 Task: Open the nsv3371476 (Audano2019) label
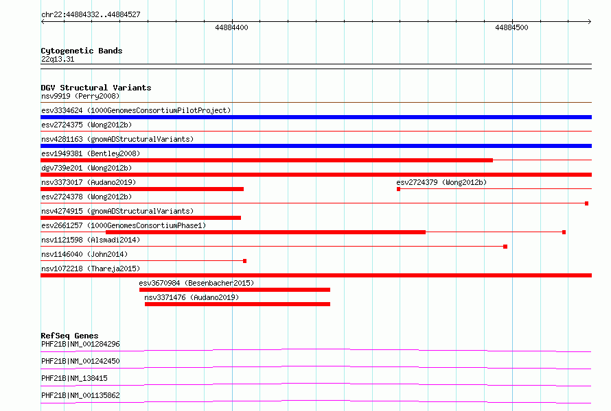pyautogui.click(x=192, y=297)
